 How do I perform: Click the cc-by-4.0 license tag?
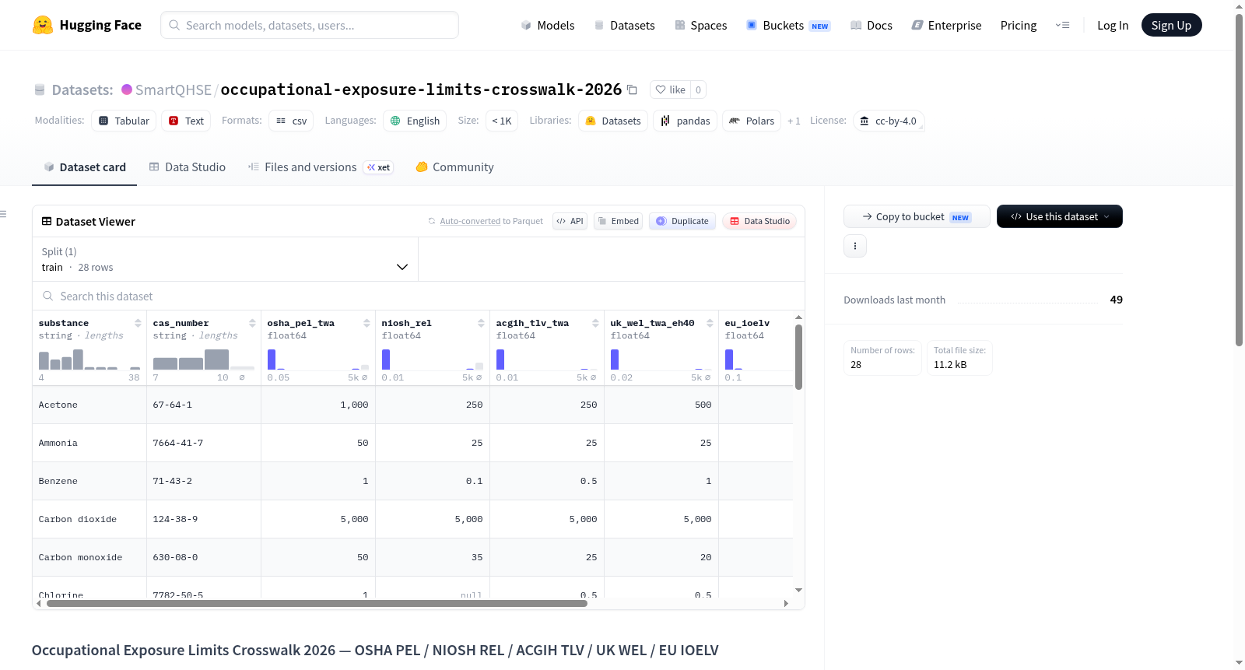coord(889,121)
